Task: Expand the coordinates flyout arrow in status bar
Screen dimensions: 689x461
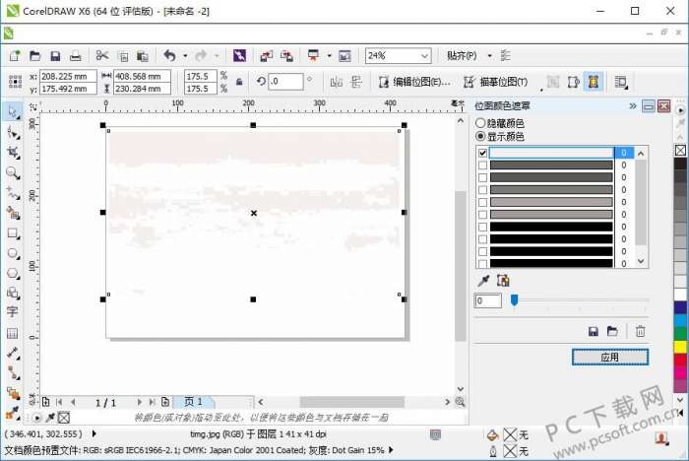Action: pos(94,433)
